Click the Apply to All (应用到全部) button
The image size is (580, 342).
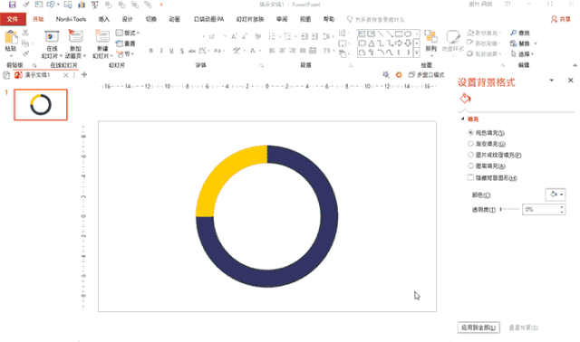tap(478, 328)
